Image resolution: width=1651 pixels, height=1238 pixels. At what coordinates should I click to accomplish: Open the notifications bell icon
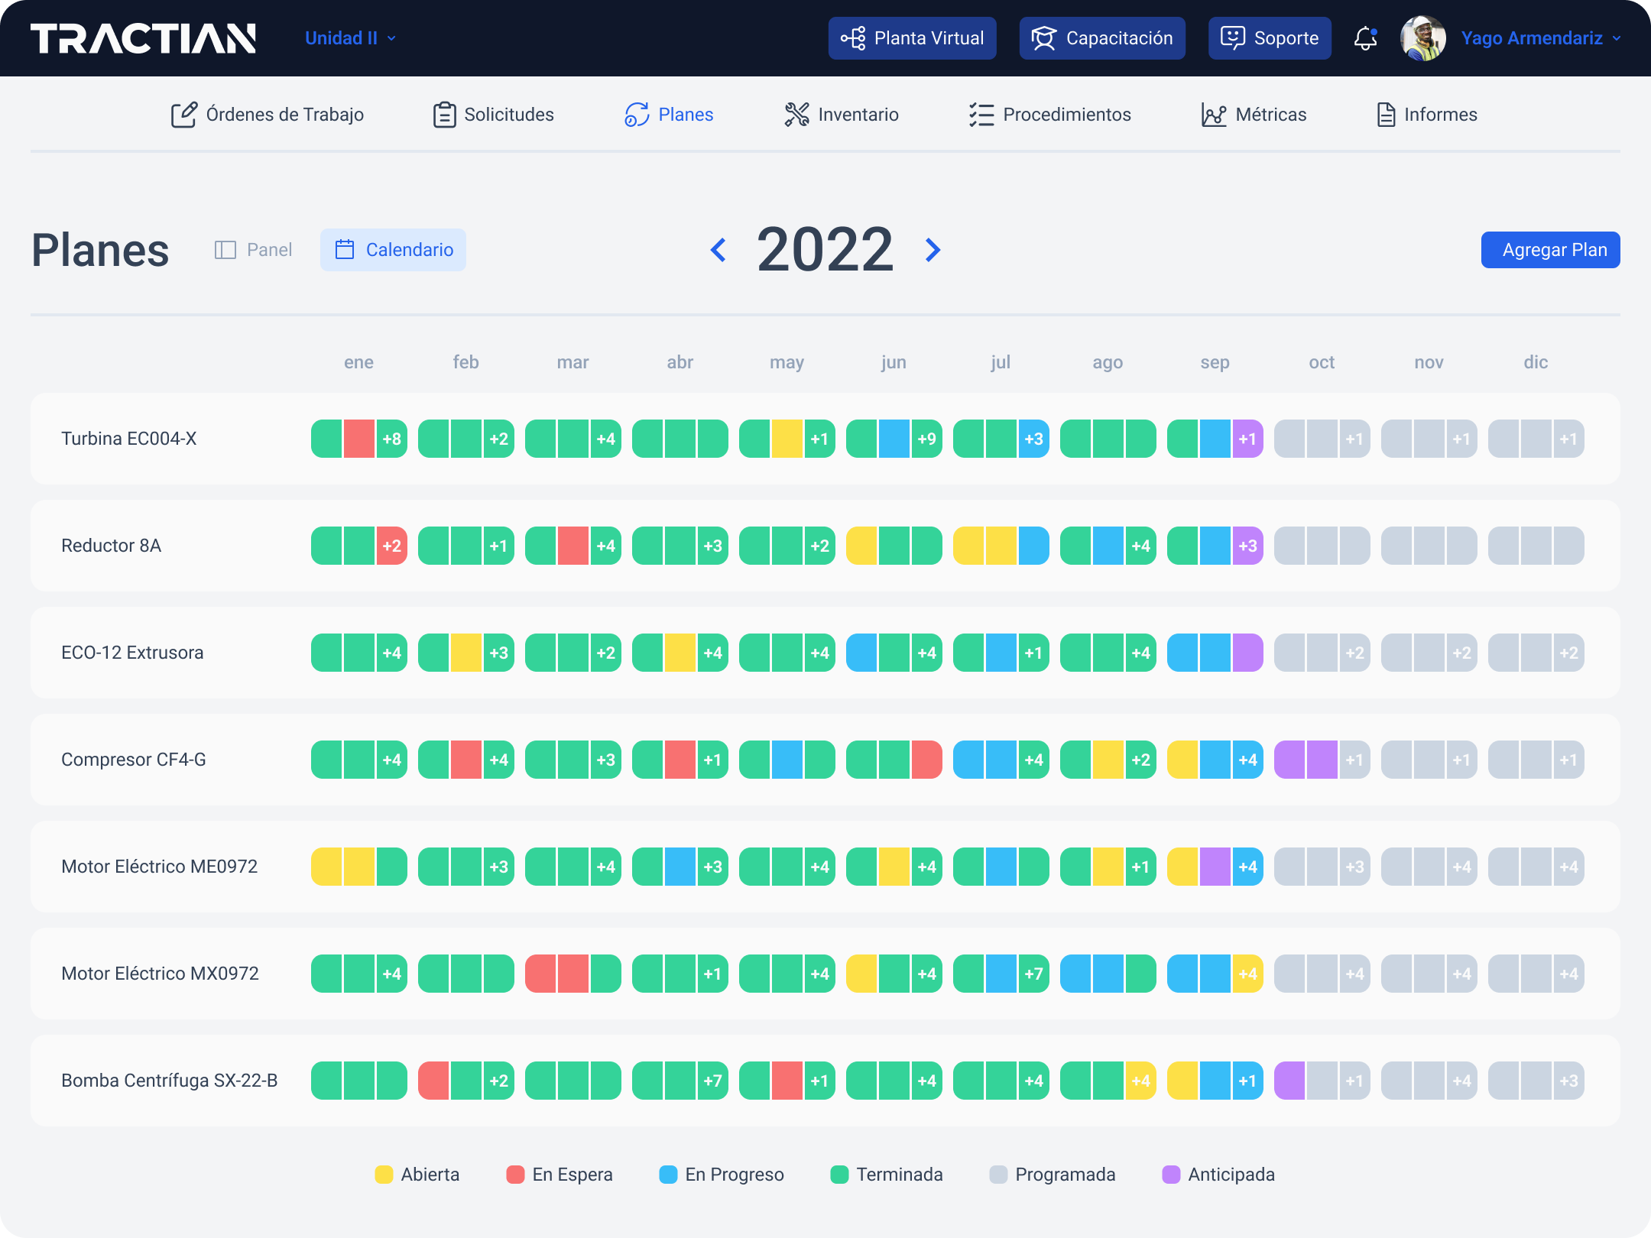[x=1365, y=38]
